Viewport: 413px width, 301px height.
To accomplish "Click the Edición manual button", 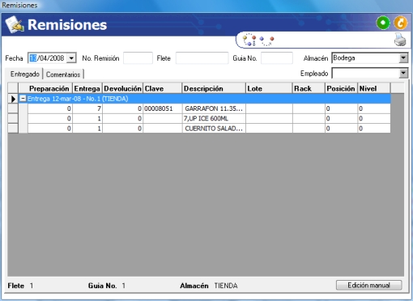I will pos(368,285).
